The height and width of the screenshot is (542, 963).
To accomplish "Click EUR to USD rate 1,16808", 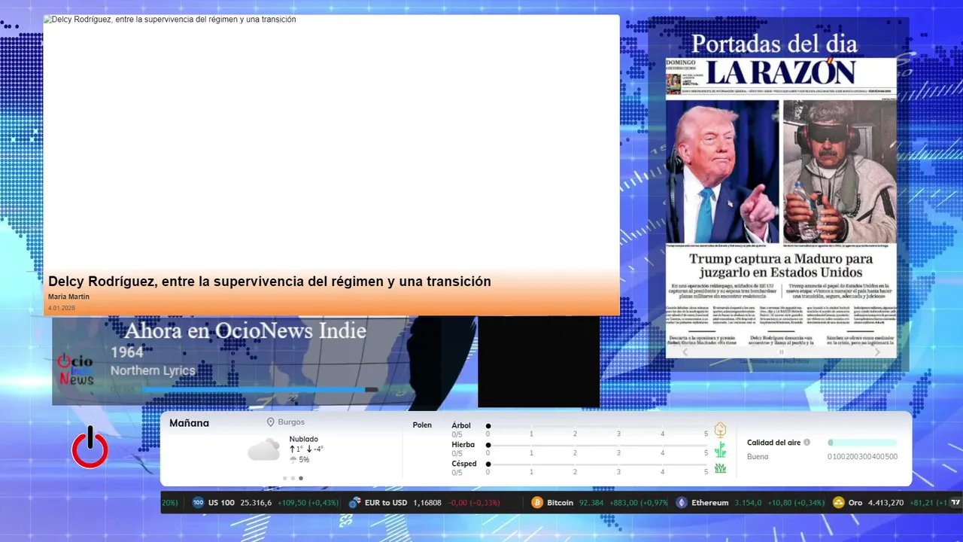I will 427,502.
